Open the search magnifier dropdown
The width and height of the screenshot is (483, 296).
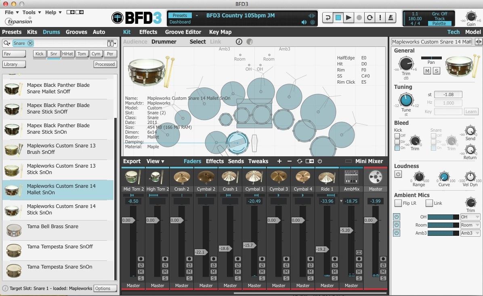point(7,43)
